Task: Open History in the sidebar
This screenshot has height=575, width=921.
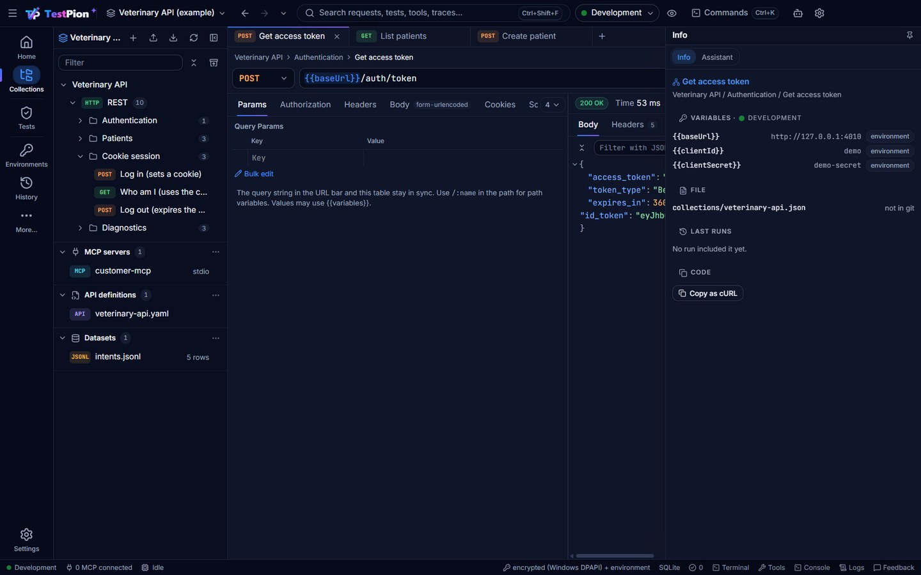Action: point(26,188)
